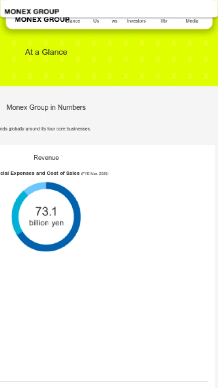Click the "Revenue" heading

click(x=46, y=158)
